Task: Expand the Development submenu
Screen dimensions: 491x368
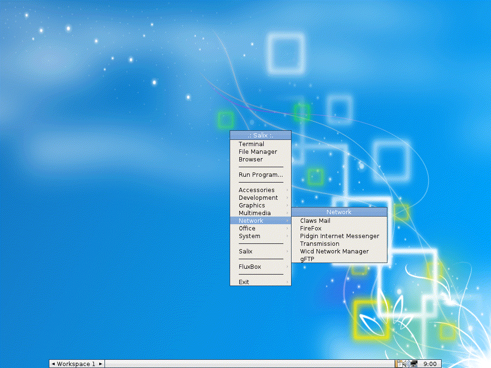Action: click(260, 198)
